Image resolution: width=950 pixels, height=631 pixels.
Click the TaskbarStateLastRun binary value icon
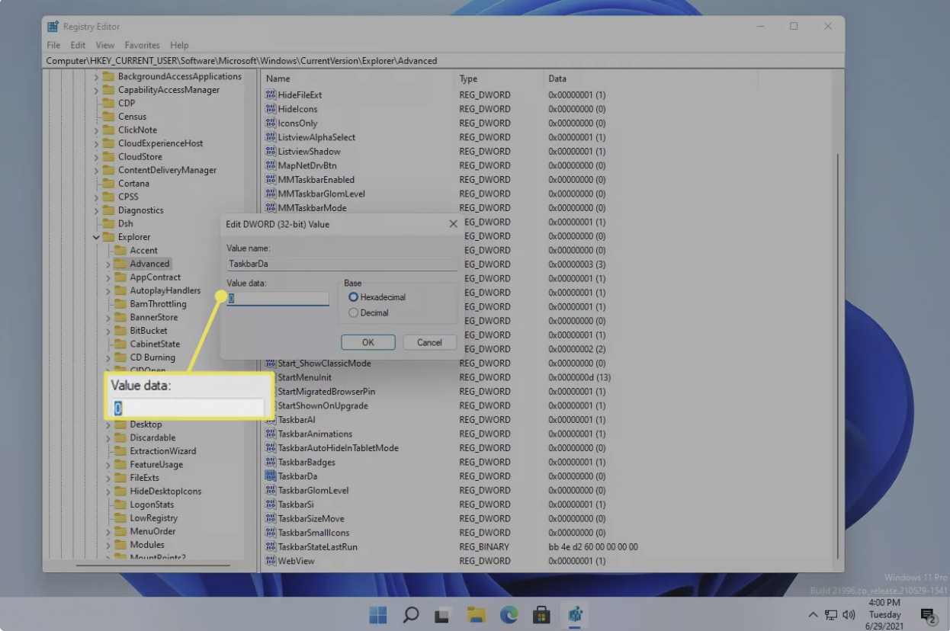click(270, 547)
